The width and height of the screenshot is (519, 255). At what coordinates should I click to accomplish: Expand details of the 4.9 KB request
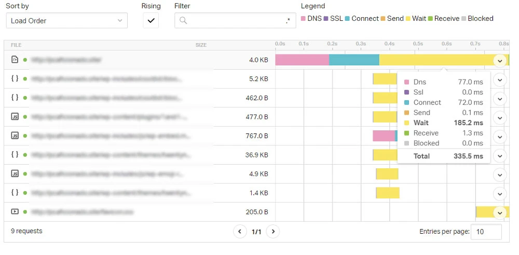(x=500, y=174)
